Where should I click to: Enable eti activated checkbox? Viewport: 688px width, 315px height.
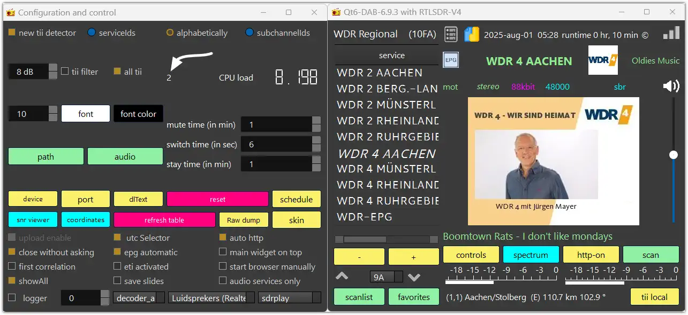tap(117, 266)
